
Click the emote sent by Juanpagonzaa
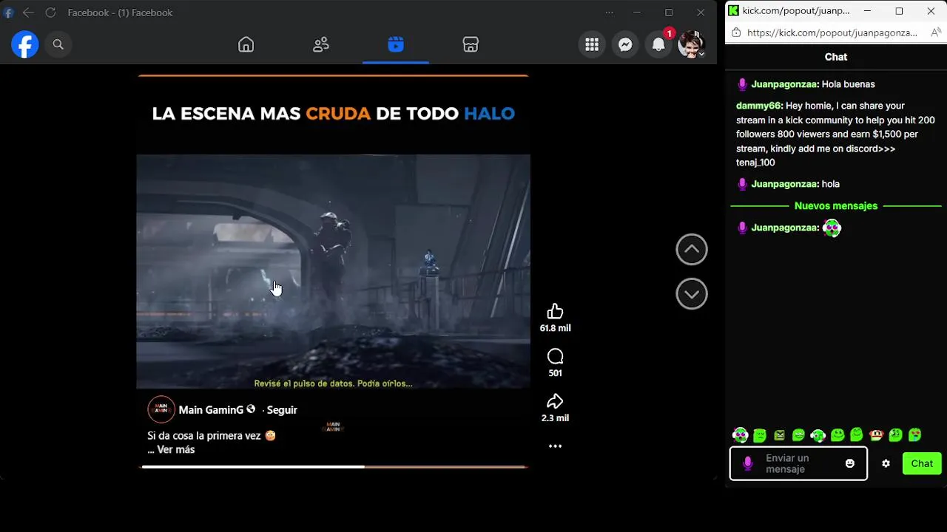coord(832,228)
